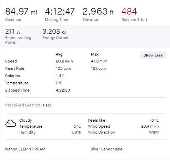170x160 pixels.
Task: Click the Wind Direction WSW value
Action: tap(154, 132)
